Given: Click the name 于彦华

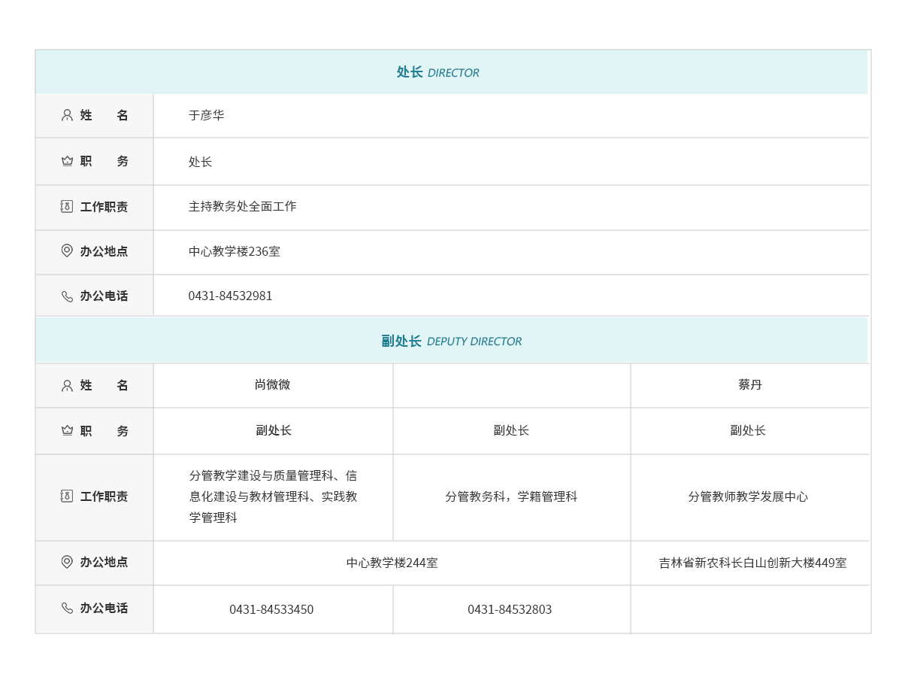Looking at the screenshot, I should [x=206, y=115].
